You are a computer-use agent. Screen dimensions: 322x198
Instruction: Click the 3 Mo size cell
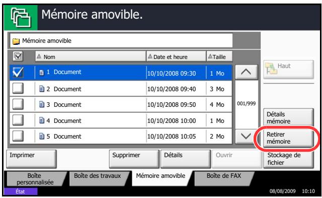pos(217,89)
